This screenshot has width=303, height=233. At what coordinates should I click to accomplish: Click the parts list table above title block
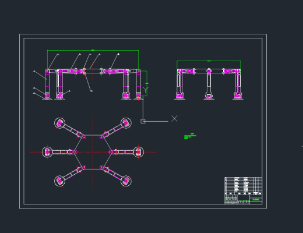coord(244,186)
